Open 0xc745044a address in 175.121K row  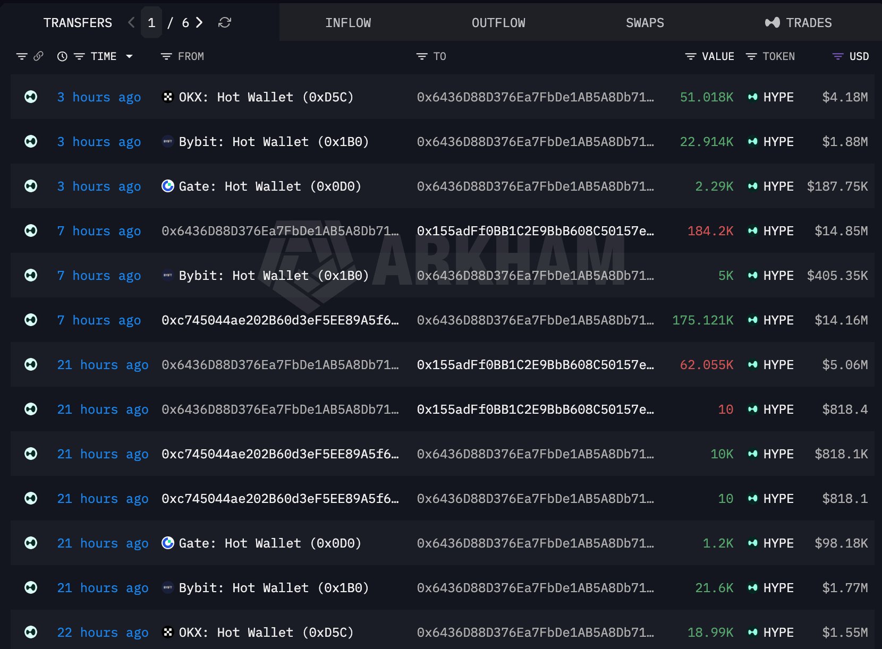(280, 320)
